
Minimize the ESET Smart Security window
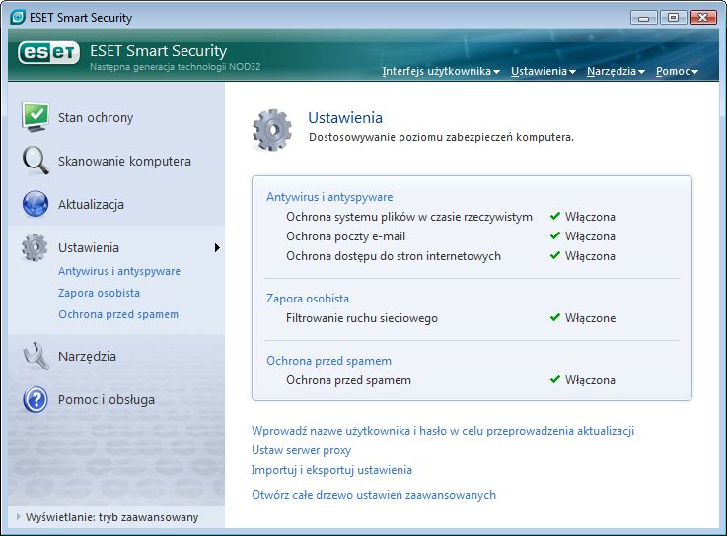point(643,18)
